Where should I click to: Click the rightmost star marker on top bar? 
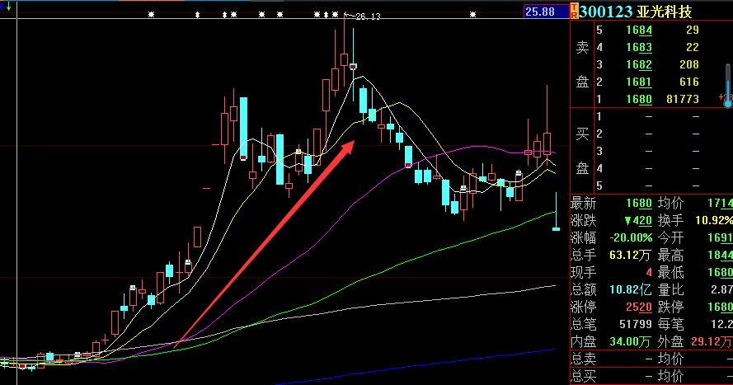click(473, 15)
